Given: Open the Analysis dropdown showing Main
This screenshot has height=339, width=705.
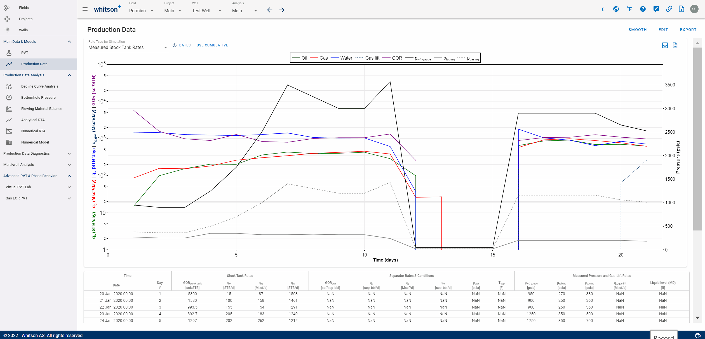Looking at the screenshot, I should [x=245, y=11].
